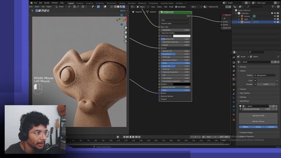Click the fake user shield icon beside World
Image resolution: width=281 pixels, height=158 pixels.
click(272, 62)
